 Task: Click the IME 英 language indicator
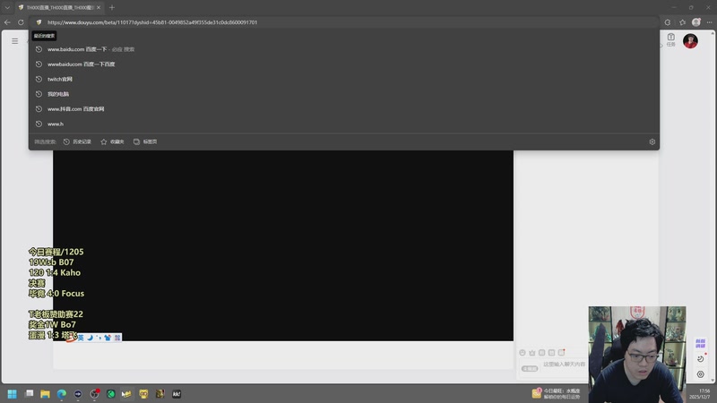pos(81,338)
